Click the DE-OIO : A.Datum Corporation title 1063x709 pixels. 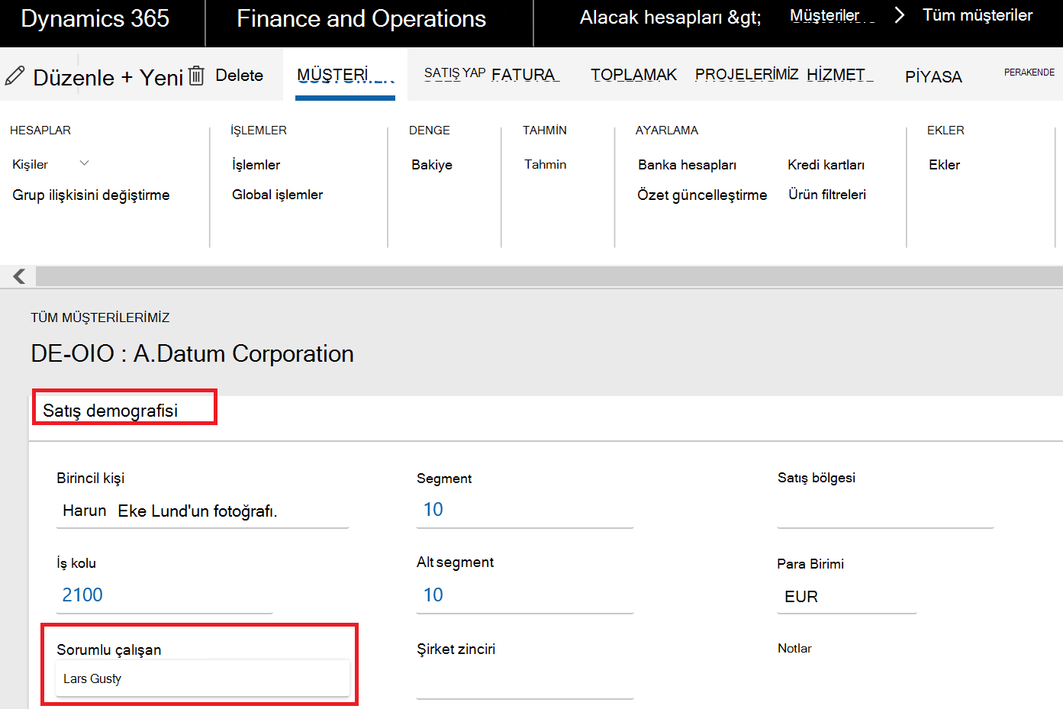(192, 354)
